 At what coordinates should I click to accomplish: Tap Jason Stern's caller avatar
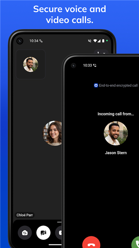click(x=116, y=133)
